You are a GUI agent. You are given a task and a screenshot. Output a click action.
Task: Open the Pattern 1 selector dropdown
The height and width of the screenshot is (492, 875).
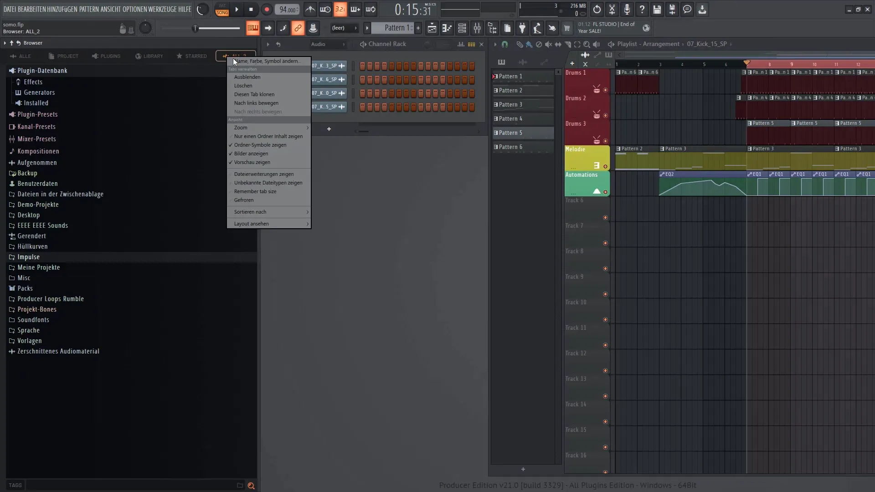click(392, 28)
